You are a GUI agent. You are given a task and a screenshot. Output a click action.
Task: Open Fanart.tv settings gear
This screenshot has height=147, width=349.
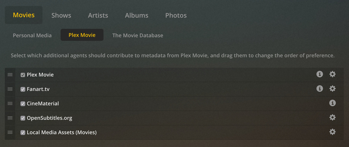(x=332, y=89)
